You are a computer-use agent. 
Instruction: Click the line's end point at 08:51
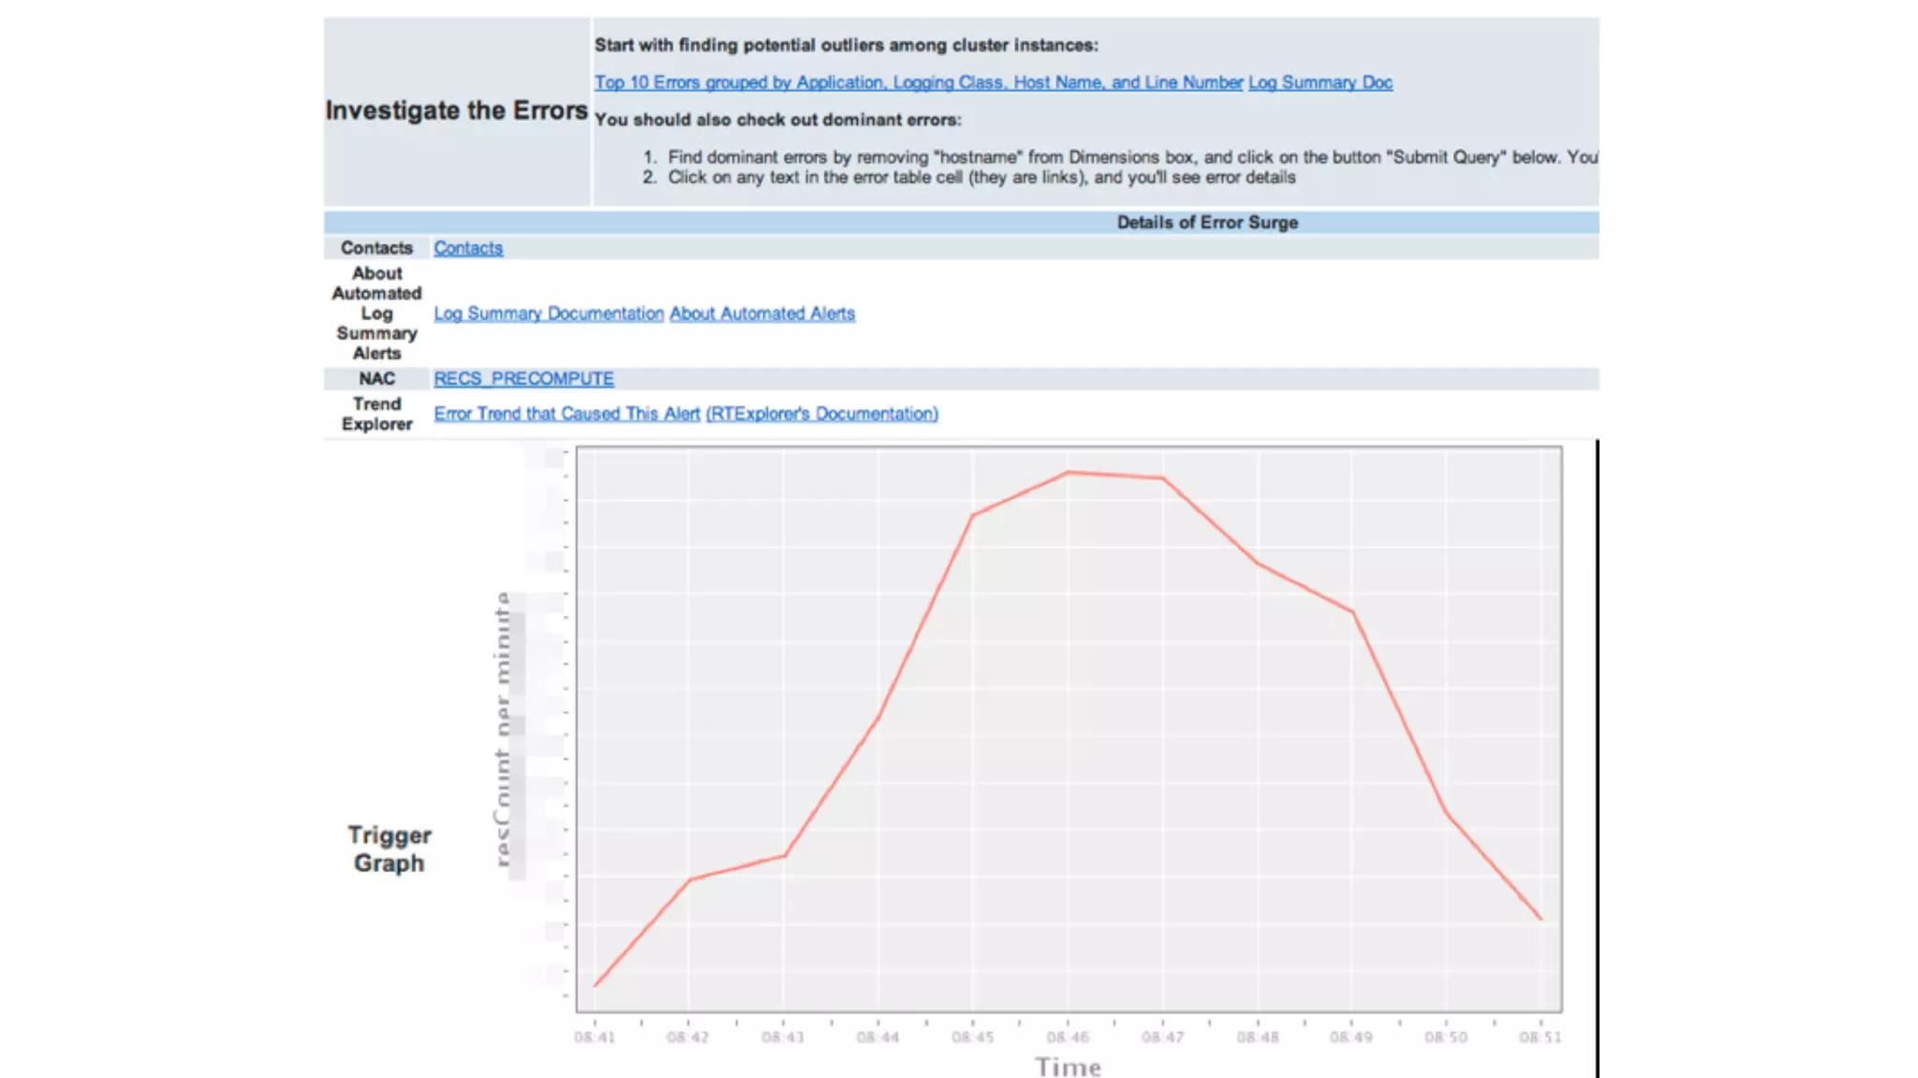(x=1541, y=919)
